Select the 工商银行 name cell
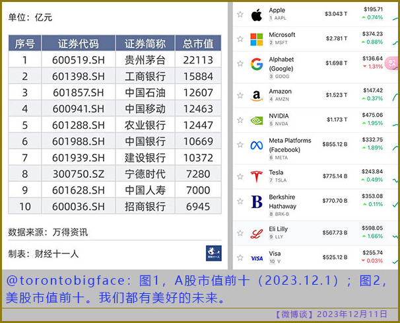This screenshot has height=323, width=400. tap(145, 76)
